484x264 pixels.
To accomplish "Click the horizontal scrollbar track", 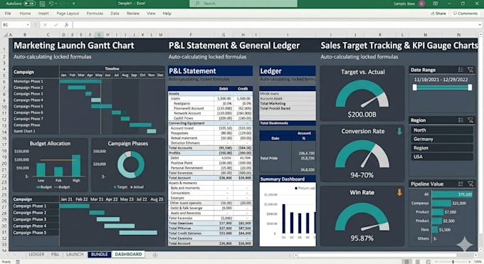I will (x=386, y=255).
